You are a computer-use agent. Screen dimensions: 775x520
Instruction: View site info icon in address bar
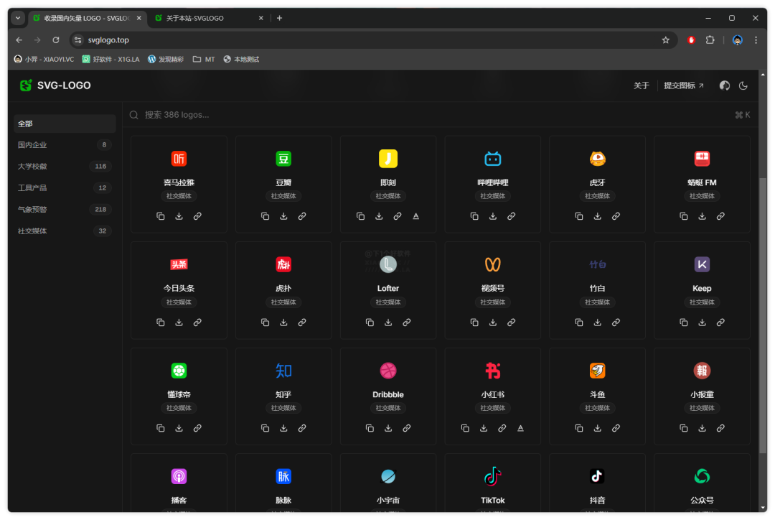click(77, 40)
